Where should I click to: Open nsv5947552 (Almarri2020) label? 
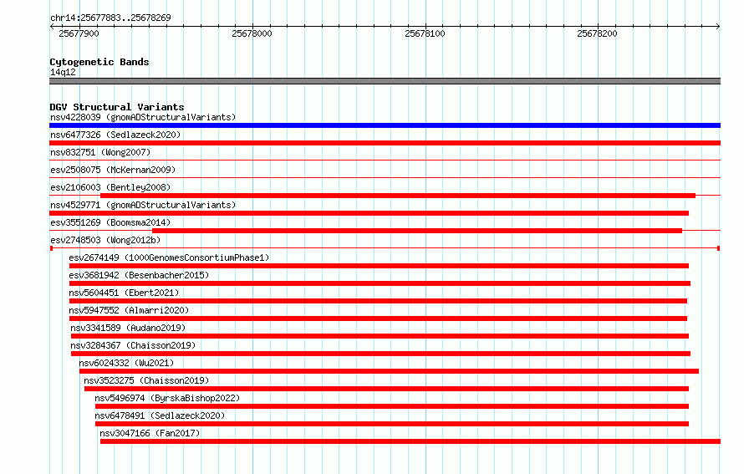129,310
